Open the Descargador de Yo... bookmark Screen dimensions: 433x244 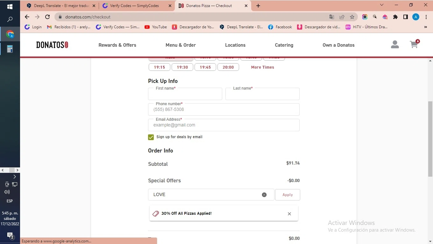(193, 27)
